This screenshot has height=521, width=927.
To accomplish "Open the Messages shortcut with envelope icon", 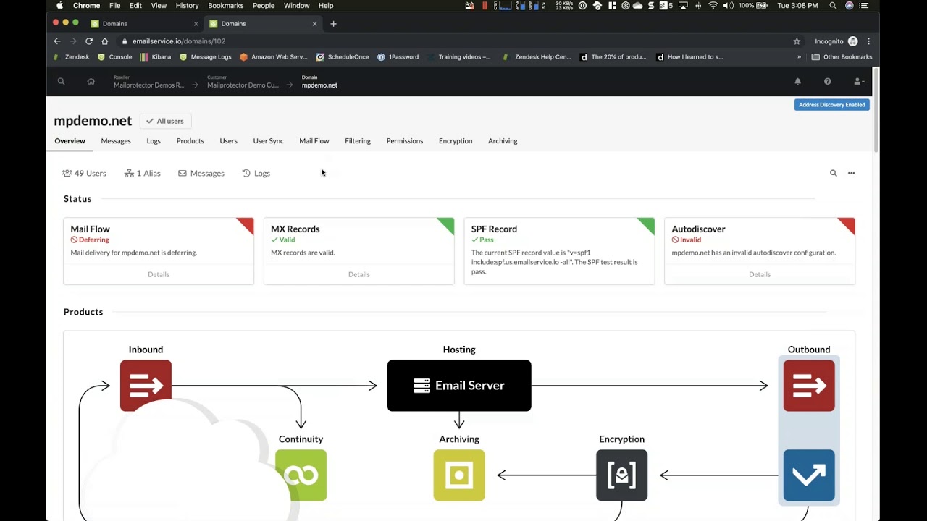I will click(x=201, y=174).
